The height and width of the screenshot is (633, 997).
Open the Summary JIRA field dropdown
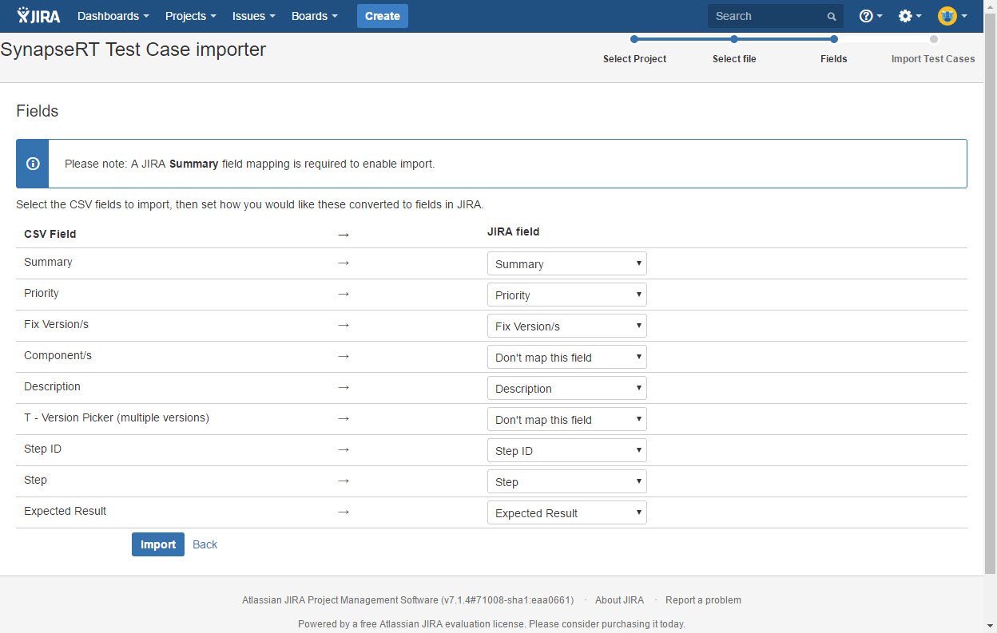[x=566, y=264]
